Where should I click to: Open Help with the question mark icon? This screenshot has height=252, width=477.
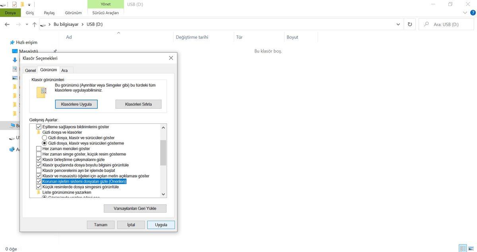pyautogui.click(x=472, y=13)
